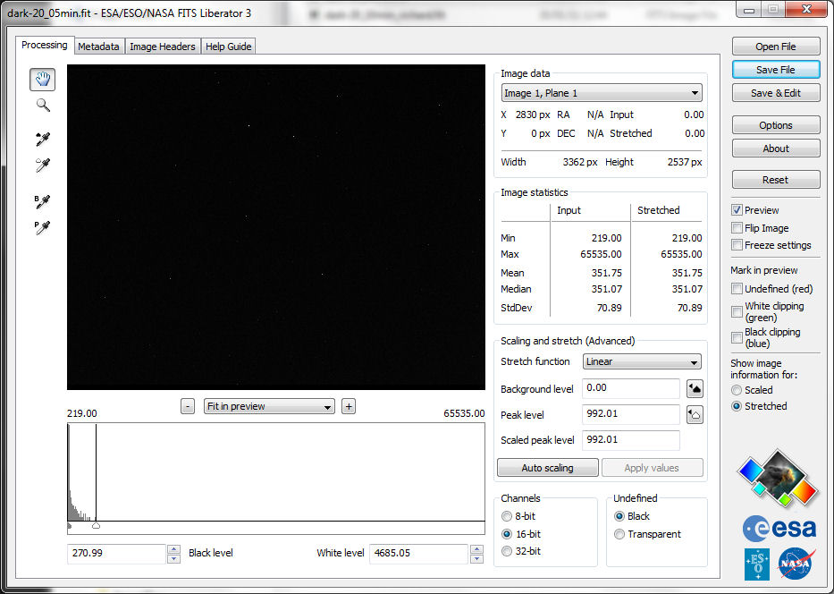Click the dark frame preview image
The image size is (834, 594).
coord(276,227)
